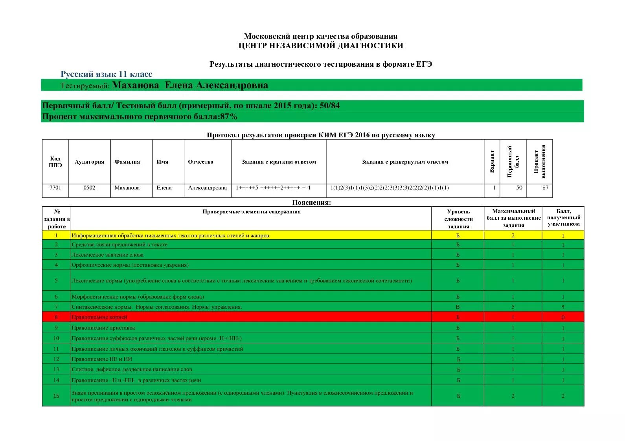Click the heading 'Московский центр качества образования'
625x441 pixels.
click(x=321, y=36)
